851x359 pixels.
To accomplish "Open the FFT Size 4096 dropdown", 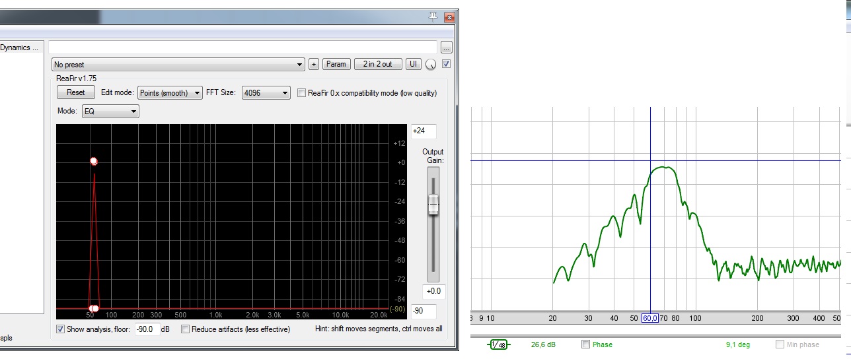I will [x=266, y=93].
